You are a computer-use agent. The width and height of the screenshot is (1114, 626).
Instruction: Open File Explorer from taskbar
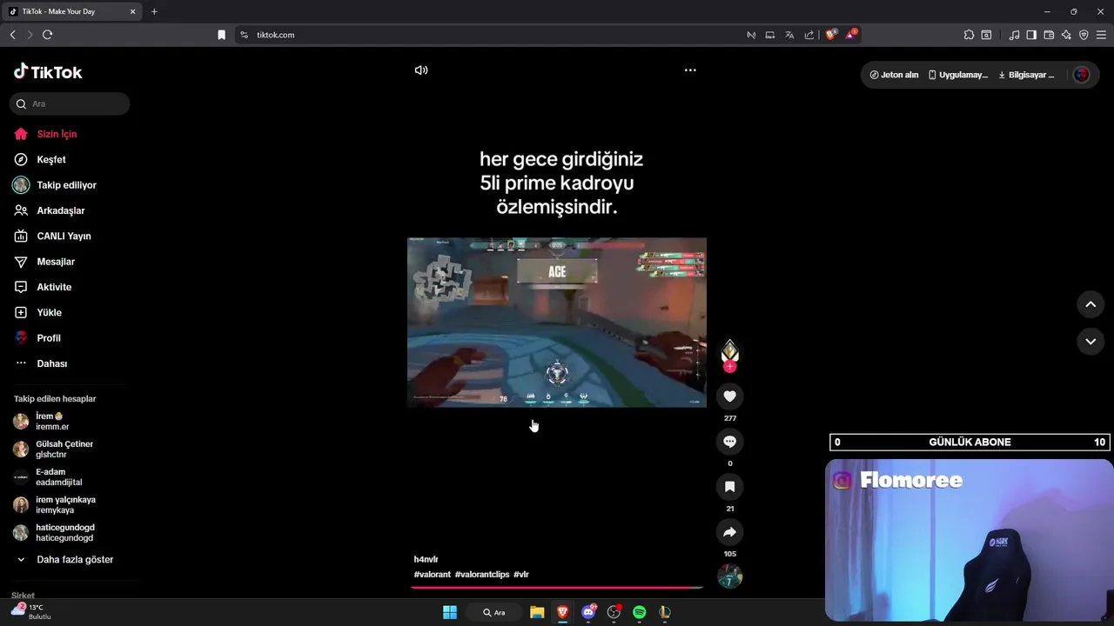(x=537, y=612)
